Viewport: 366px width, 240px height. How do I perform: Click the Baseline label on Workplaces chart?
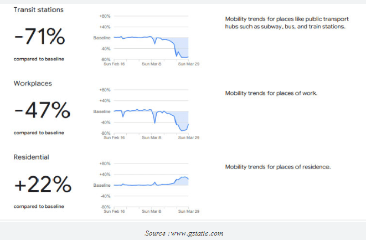tap(102, 111)
